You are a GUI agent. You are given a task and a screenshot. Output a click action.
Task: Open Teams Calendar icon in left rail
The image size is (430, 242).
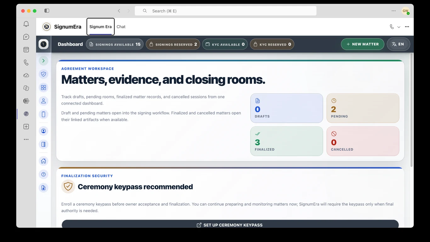[26, 50]
